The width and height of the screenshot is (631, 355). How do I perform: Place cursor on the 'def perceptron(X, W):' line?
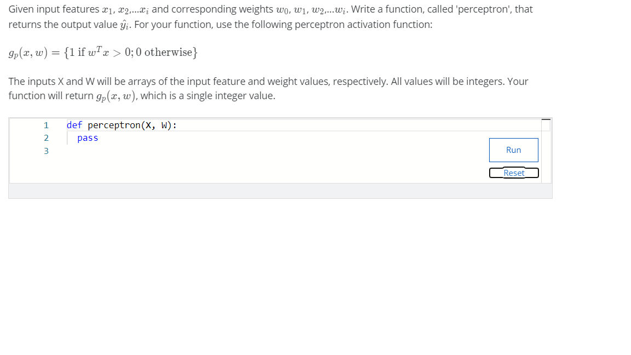121,125
